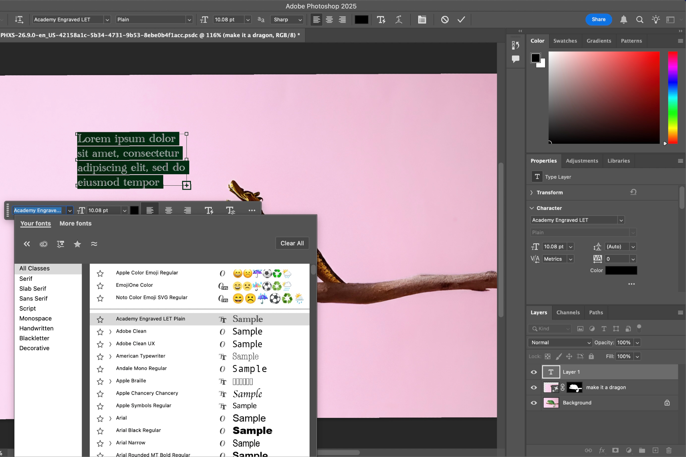Add a layer mask from the Layers panel

tap(615, 450)
